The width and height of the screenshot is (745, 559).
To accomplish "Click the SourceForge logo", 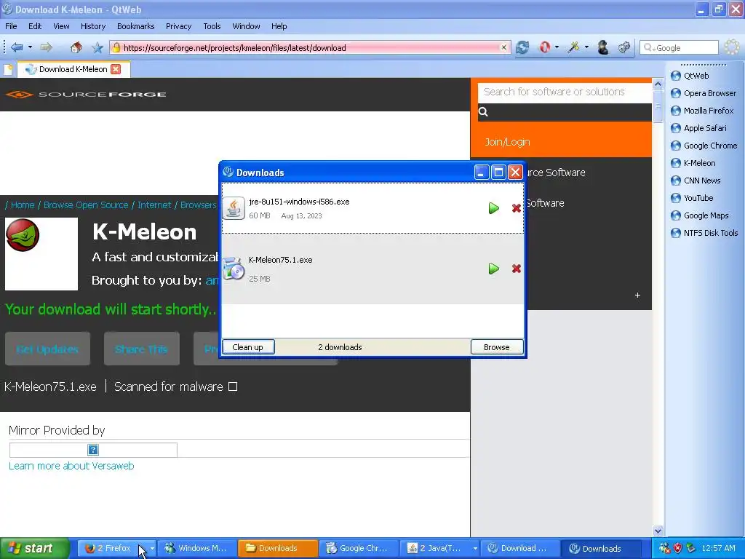I will coord(86,94).
